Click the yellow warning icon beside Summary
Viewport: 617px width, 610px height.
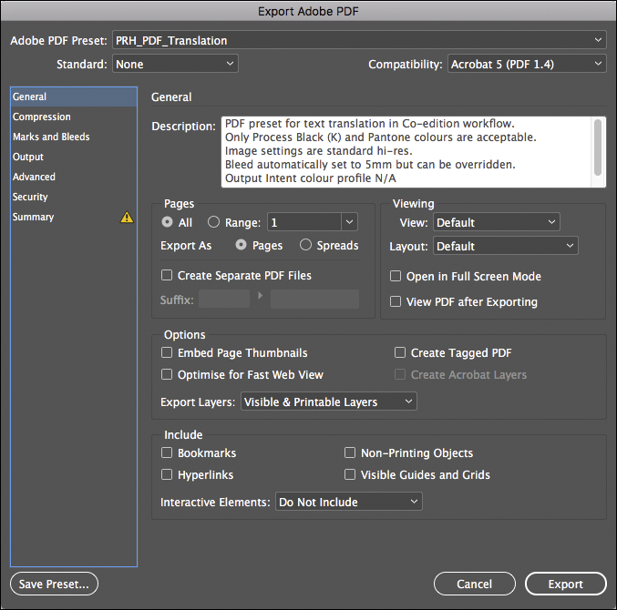pyautogui.click(x=127, y=217)
